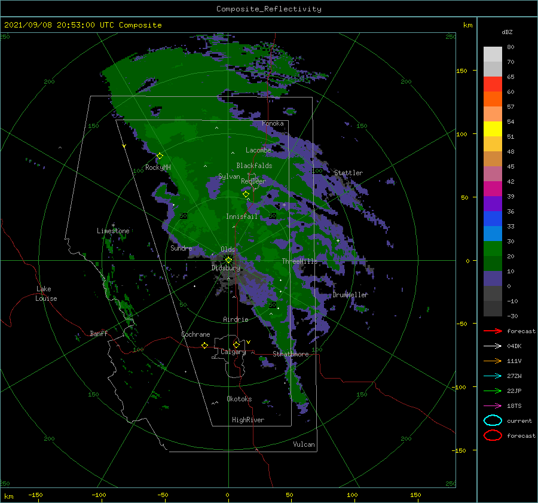The width and height of the screenshot is (538, 503).
Task: Click the yellow diamond marker below RedDeer
Action: coord(246,194)
